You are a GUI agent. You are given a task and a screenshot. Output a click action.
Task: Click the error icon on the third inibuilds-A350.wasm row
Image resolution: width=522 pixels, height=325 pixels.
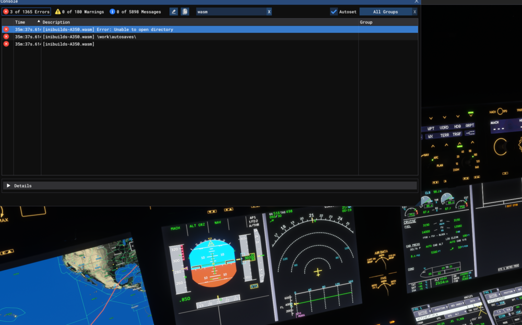6,44
